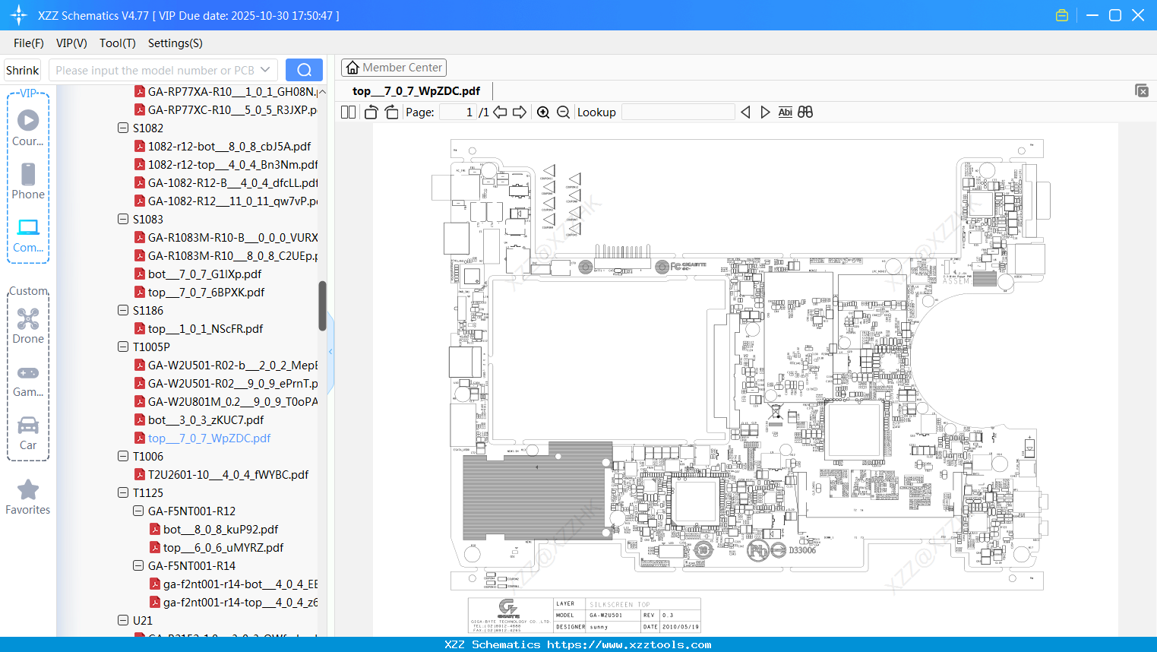The image size is (1157, 652).
Task: Go to the next page arrow
Action: click(x=520, y=112)
